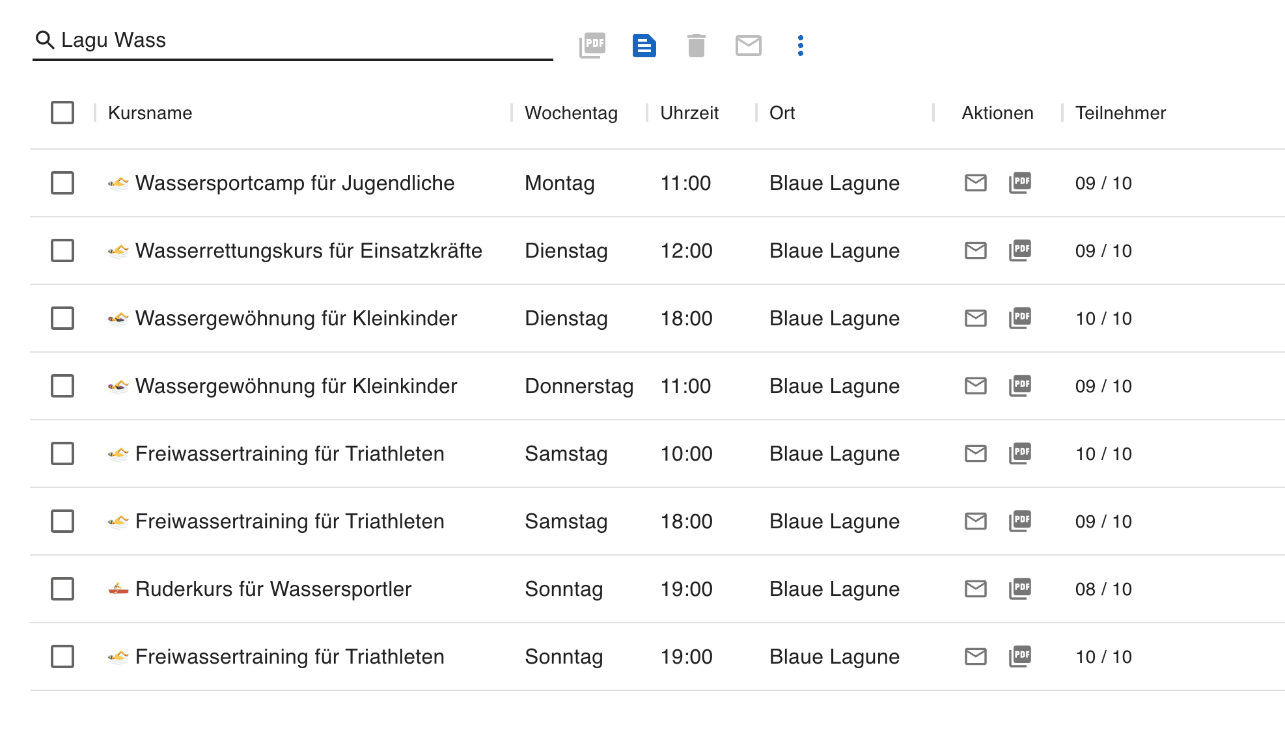1285x743 pixels.
Task: Click the search field containing Lagu Wass
Action: coord(293,40)
